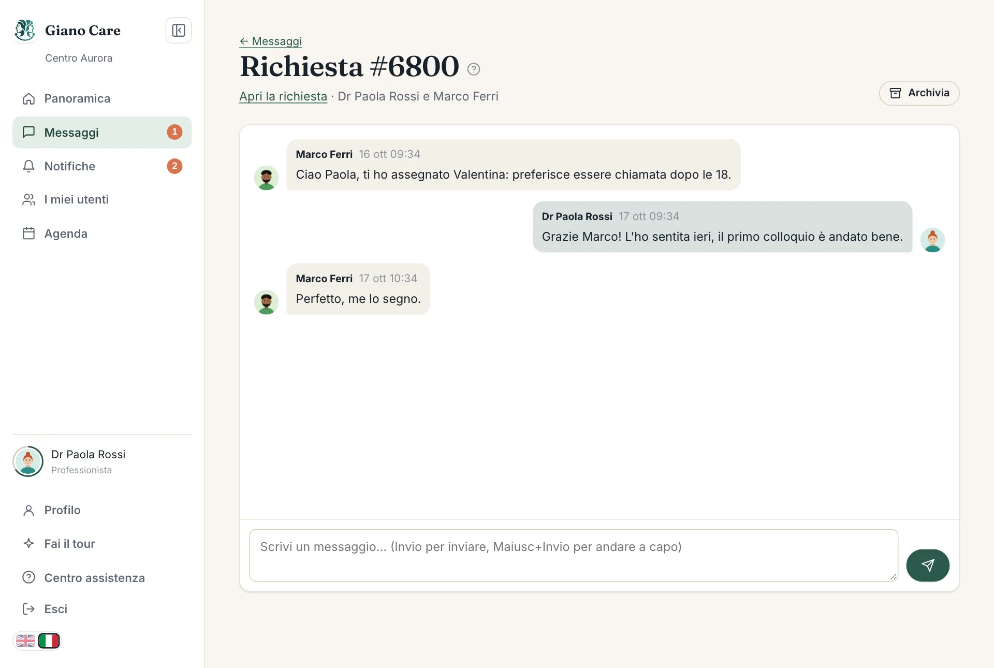Click the Centro assistenza question-mark icon
The height and width of the screenshot is (668, 994).
[x=29, y=577]
